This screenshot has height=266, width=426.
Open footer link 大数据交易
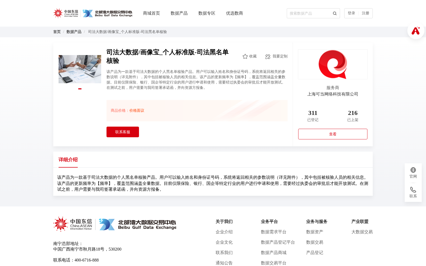(362, 232)
